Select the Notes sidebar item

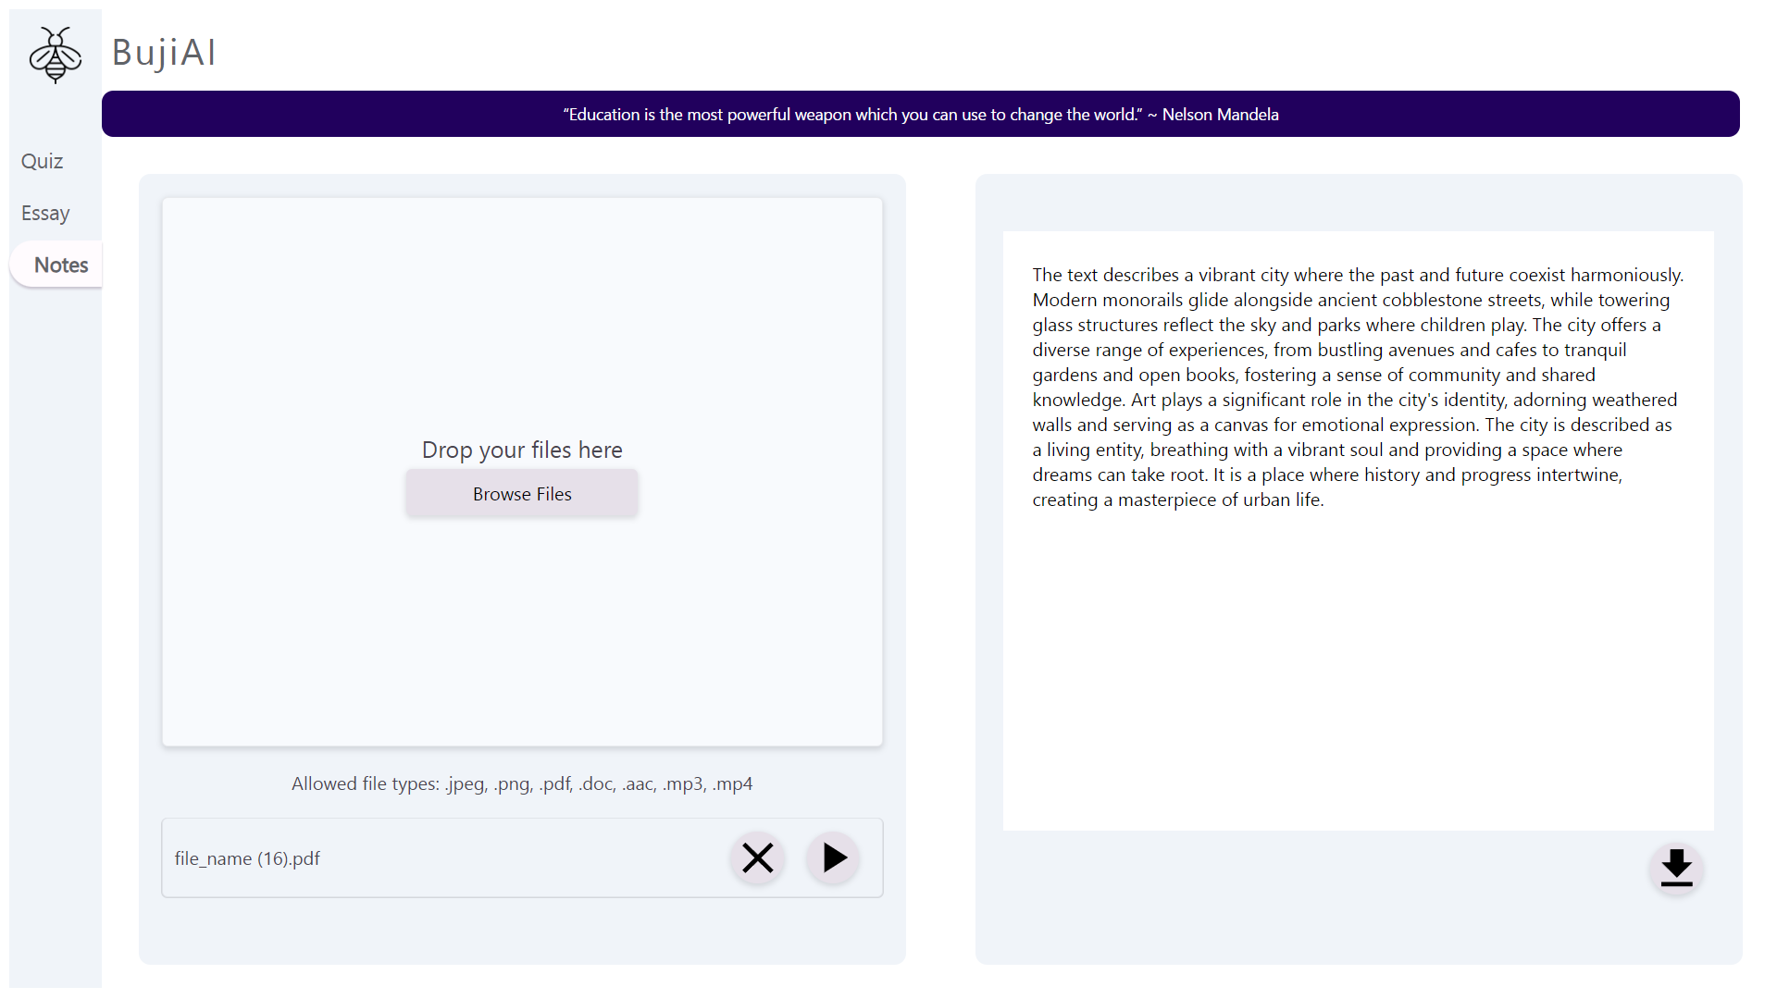tap(61, 265)
